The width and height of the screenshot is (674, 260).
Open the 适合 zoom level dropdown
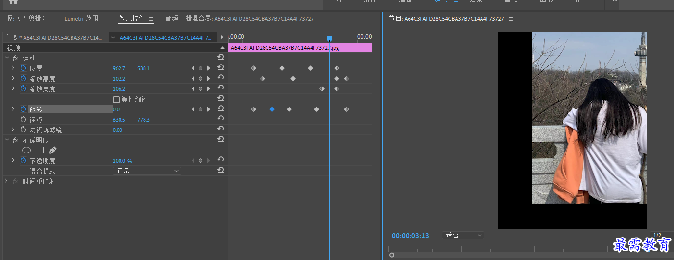(463, 236)
